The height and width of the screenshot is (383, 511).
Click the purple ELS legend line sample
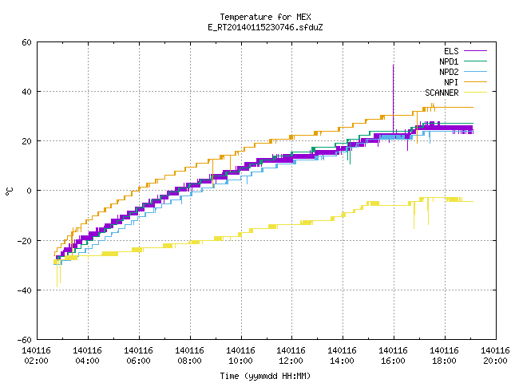click(x=475, y=51)
